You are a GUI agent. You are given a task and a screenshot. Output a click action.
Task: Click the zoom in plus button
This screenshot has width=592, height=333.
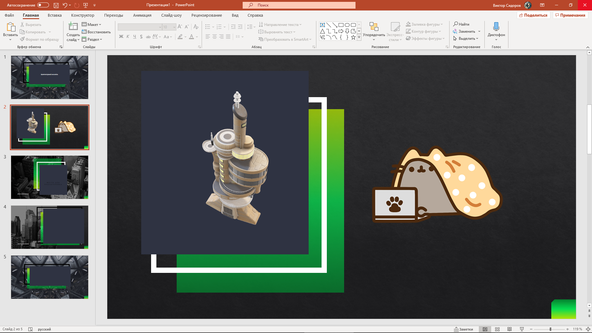567,329
